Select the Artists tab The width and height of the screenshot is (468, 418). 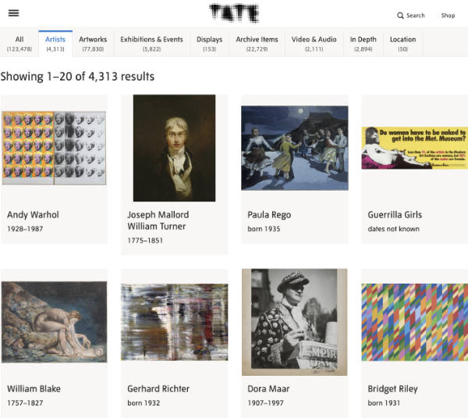(x=55, y=44)
